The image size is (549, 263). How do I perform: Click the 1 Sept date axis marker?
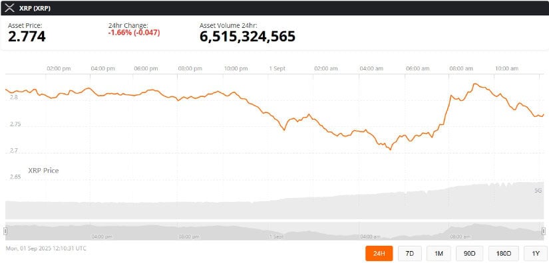277,68
